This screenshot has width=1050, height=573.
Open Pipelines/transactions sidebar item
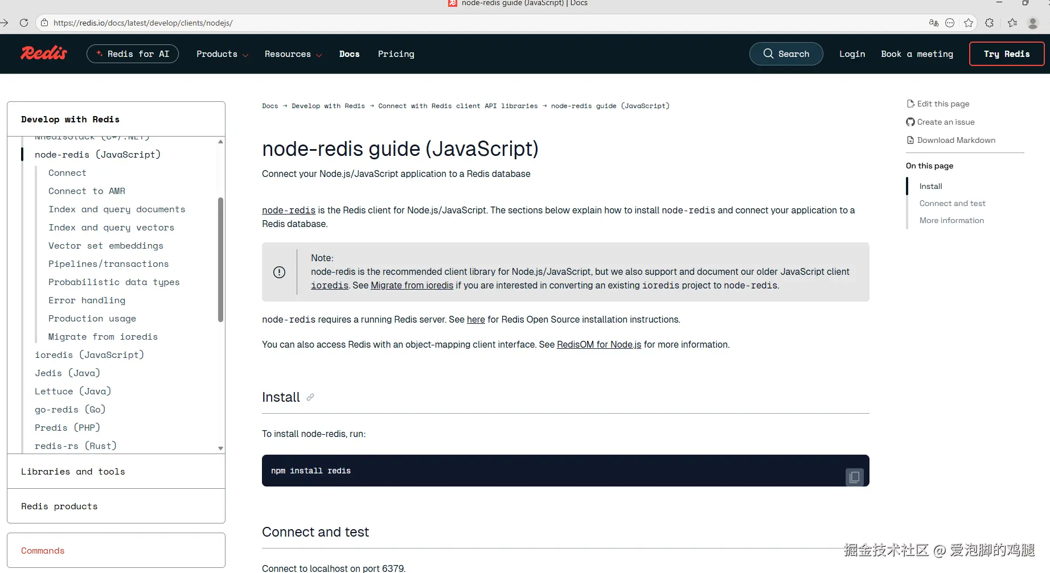108,264
